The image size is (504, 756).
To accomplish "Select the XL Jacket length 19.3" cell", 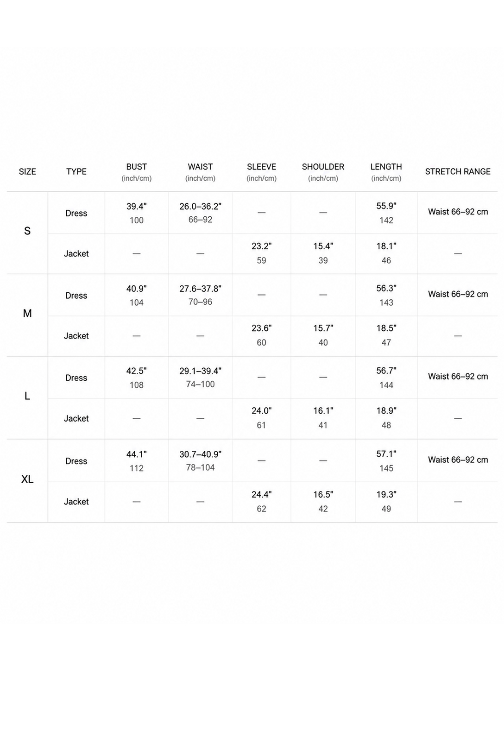I will [386, 502].
